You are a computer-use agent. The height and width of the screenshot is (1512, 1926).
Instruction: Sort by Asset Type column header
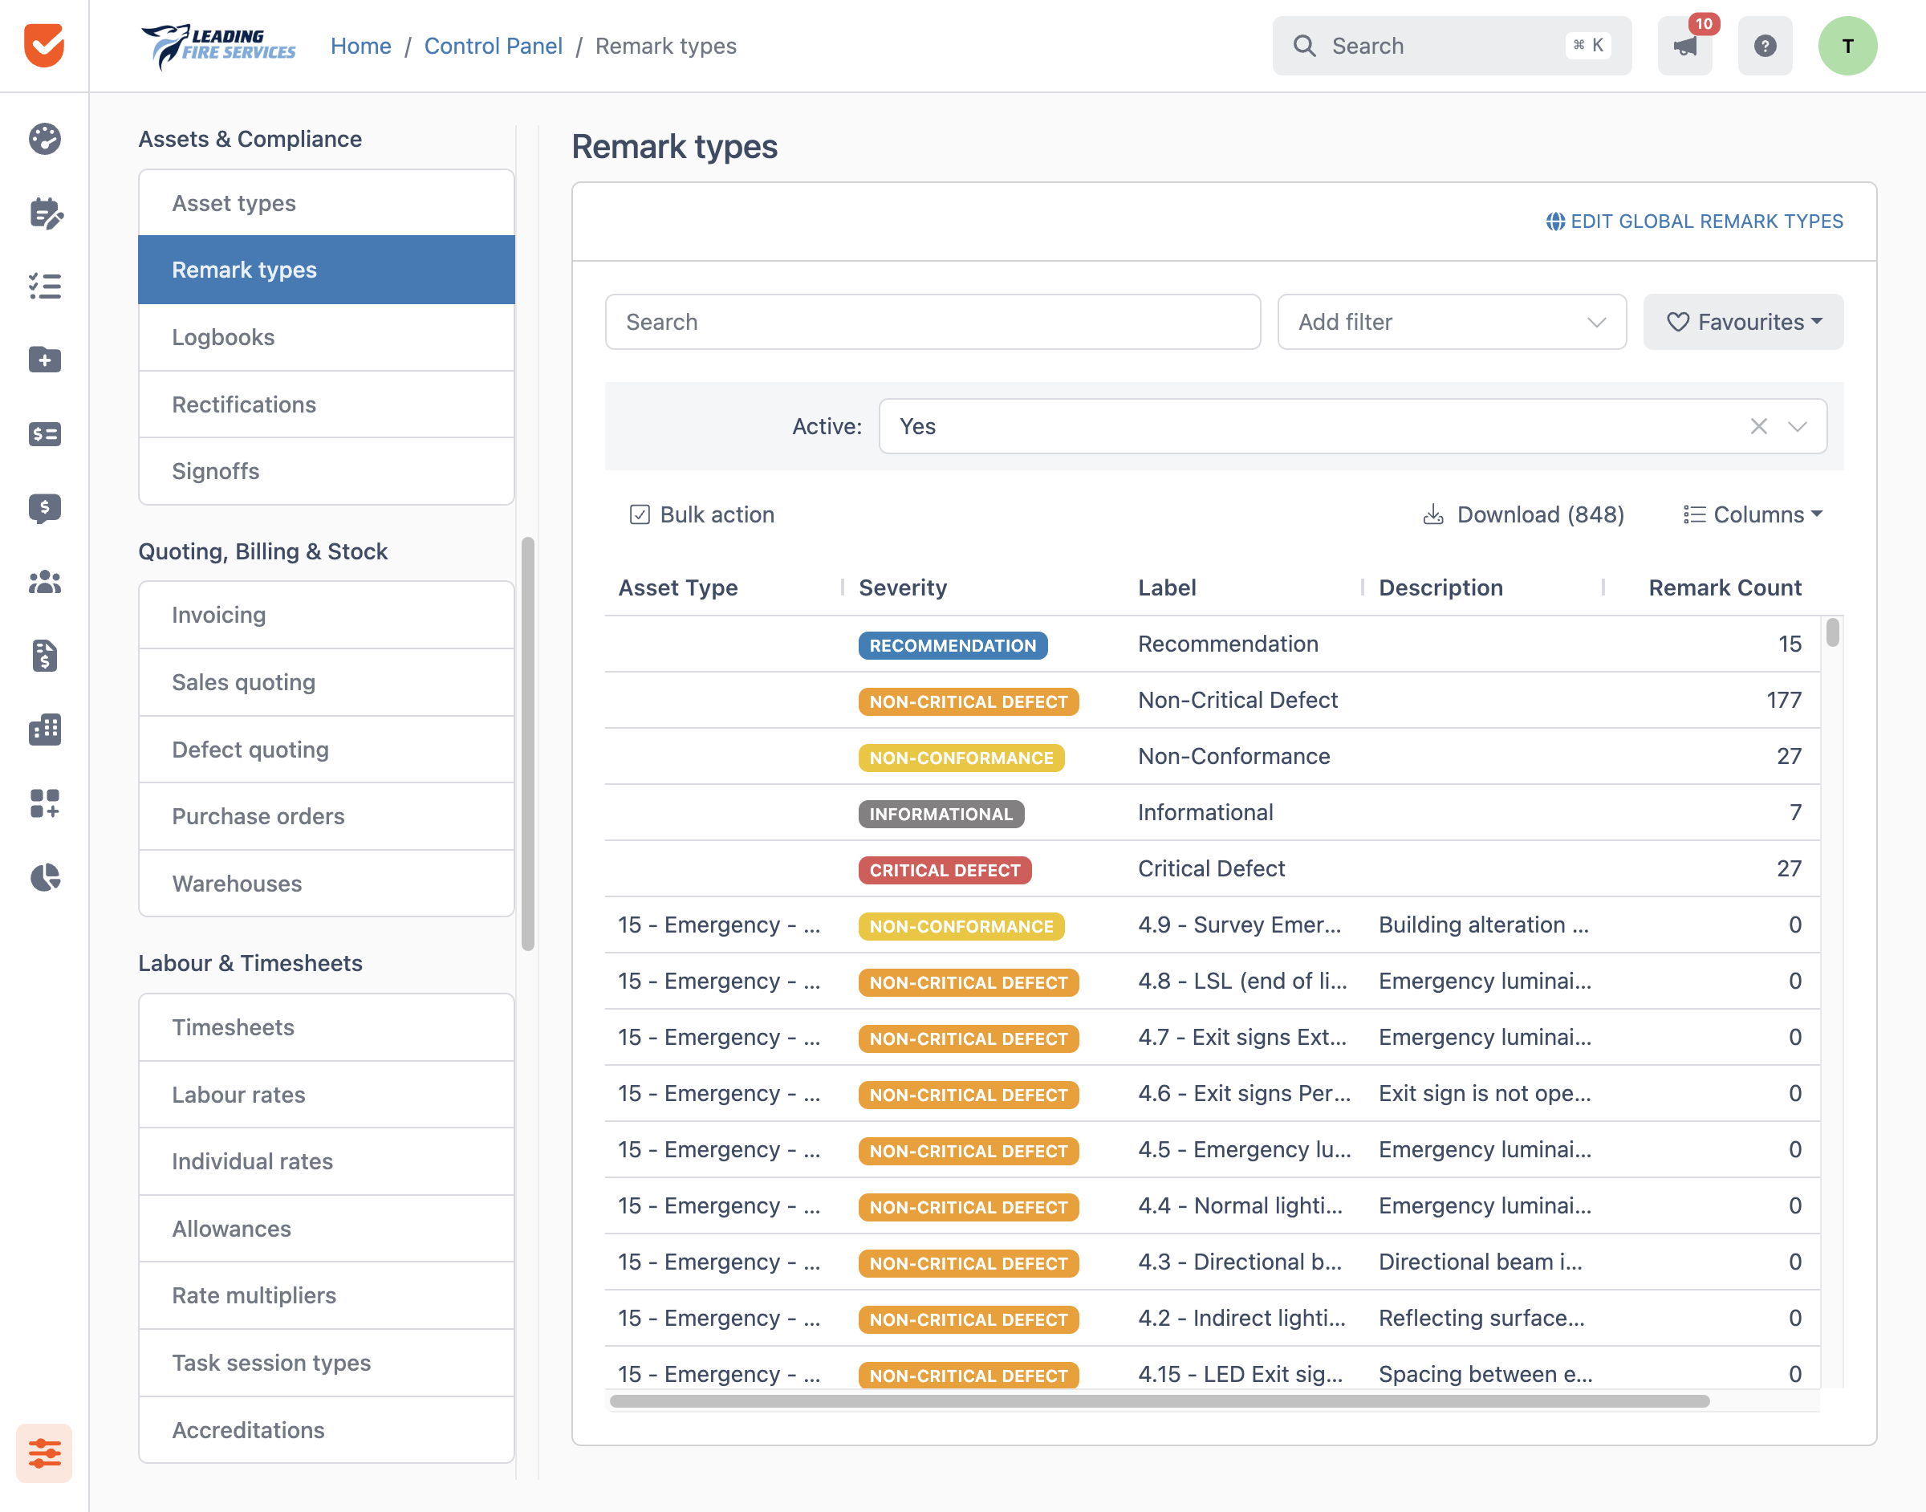tap(678, 587)
